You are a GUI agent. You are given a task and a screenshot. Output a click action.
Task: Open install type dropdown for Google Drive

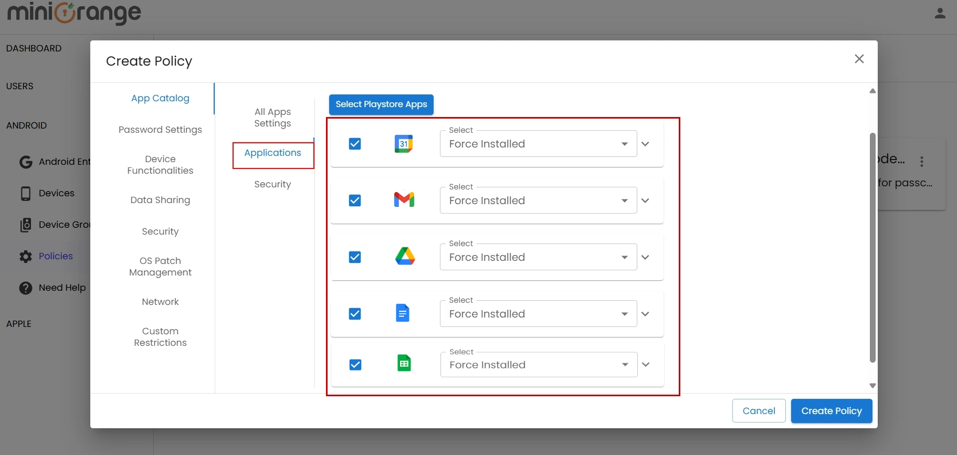click(x=538, y=257)
